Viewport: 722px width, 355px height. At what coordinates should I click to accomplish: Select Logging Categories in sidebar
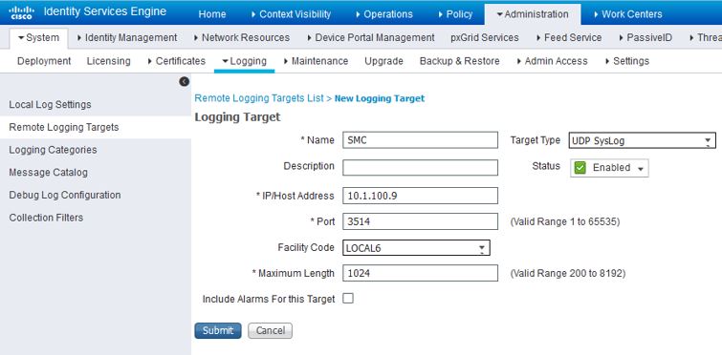click(53, 150)
